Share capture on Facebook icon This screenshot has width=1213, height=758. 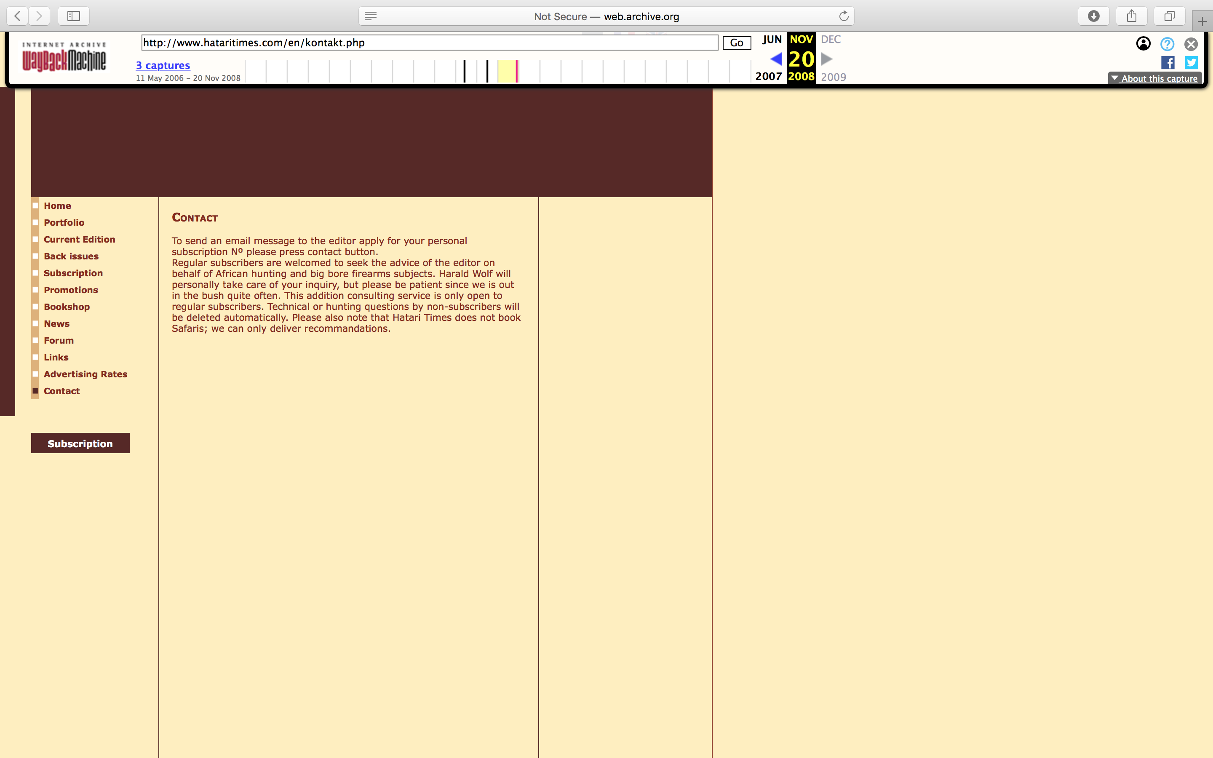(x=1168, y=63)
